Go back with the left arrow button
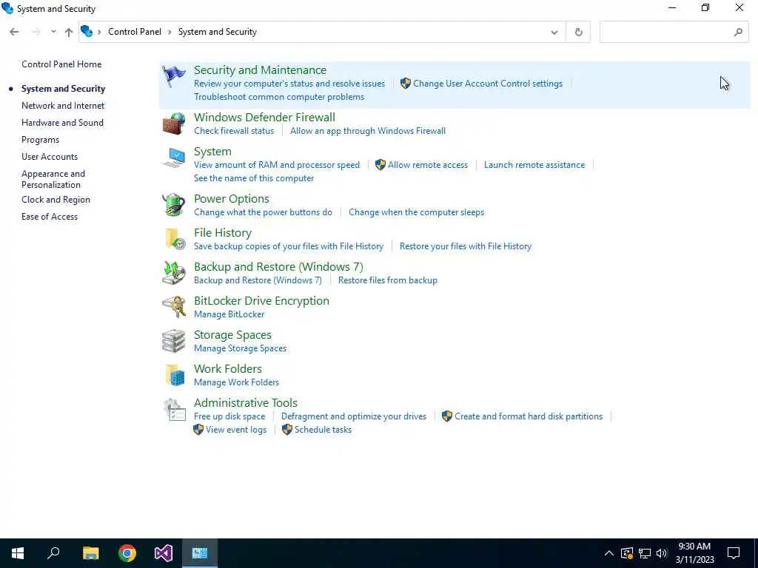Image resolution: width=758 pixels, height=568 pixels. pyautogui.click(x=14, y=32)
